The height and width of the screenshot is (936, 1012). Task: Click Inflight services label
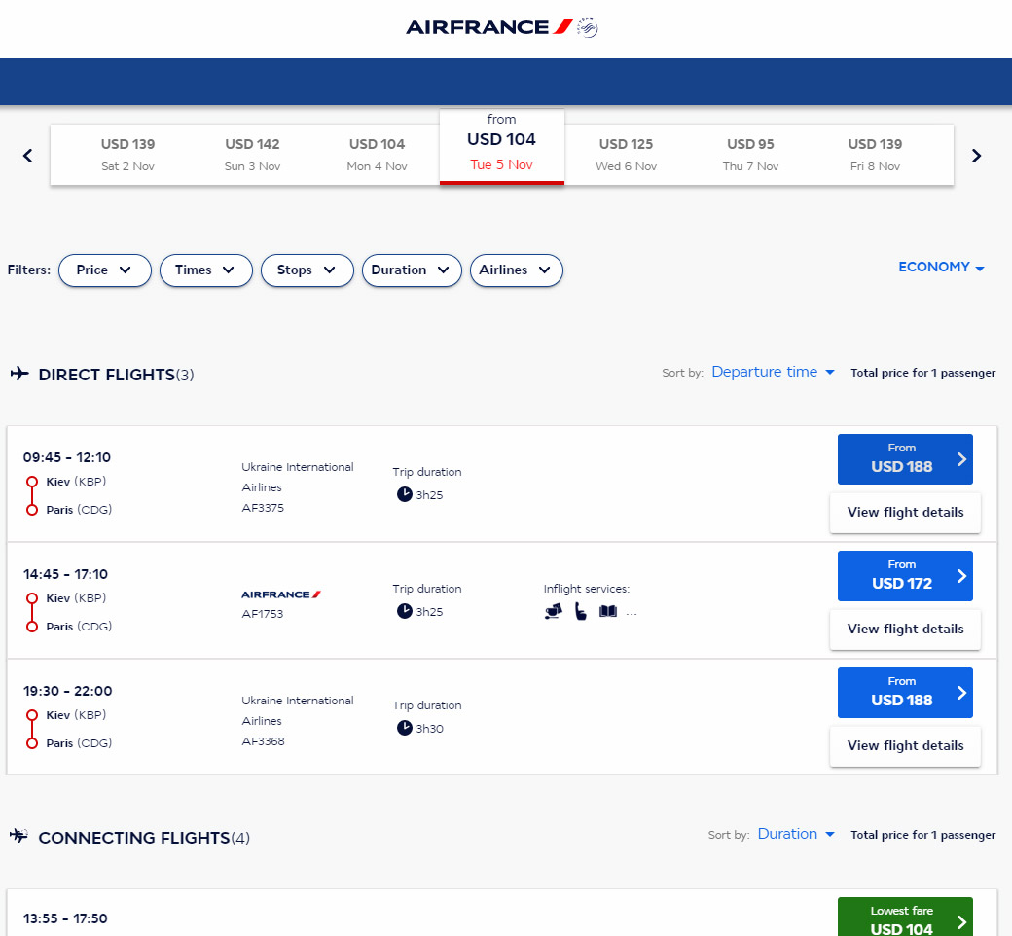[x=587, y=589]
